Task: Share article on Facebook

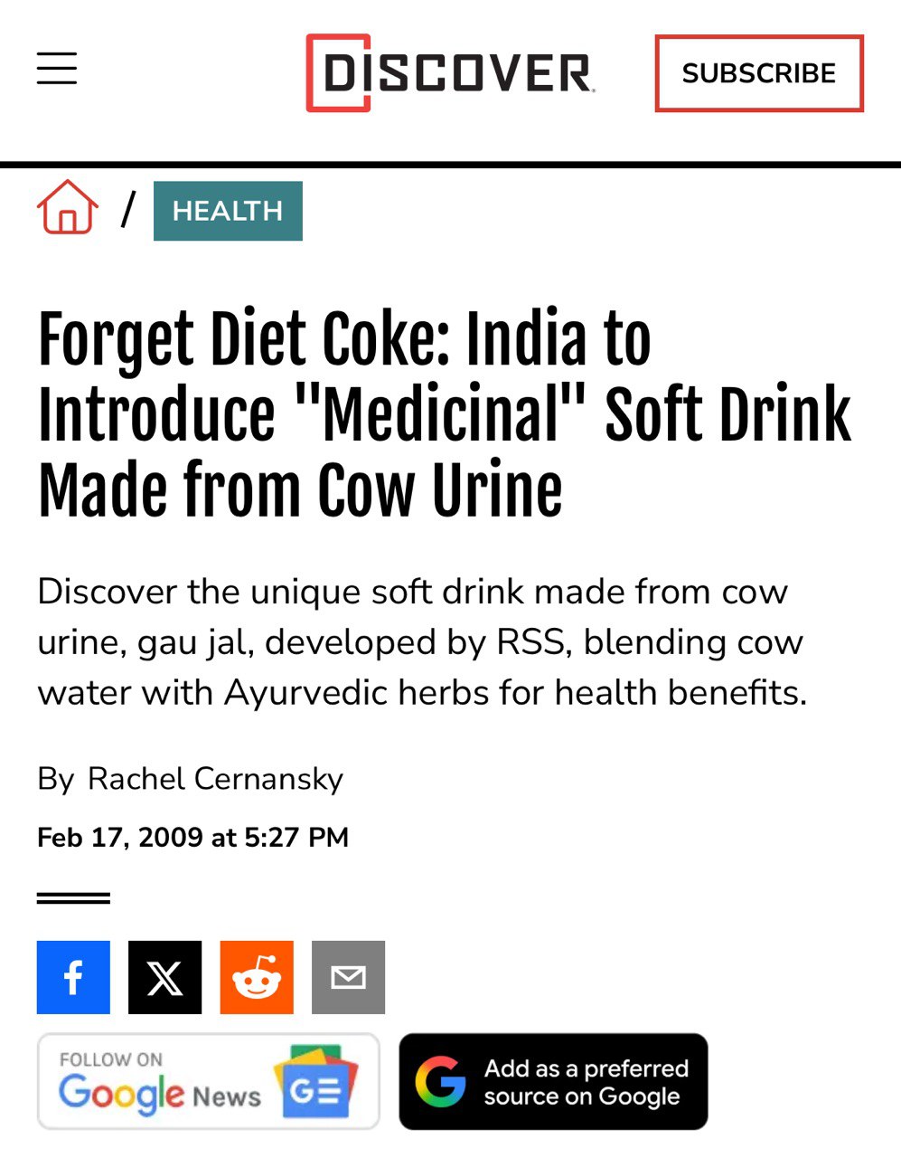Action: (x=73, y=977)
